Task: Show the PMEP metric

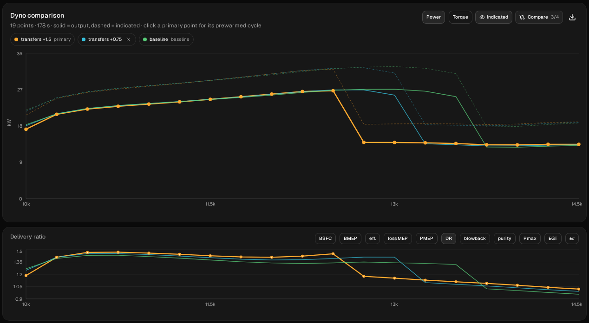Action: coord(426,239)
